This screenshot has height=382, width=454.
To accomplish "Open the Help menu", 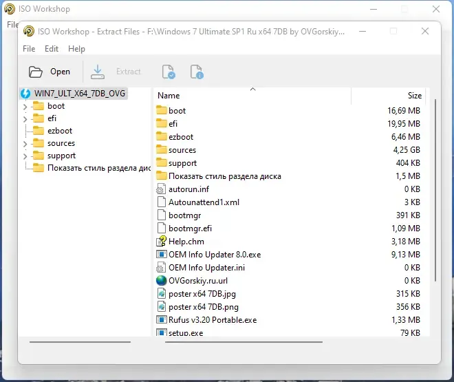I will [77, 49].
